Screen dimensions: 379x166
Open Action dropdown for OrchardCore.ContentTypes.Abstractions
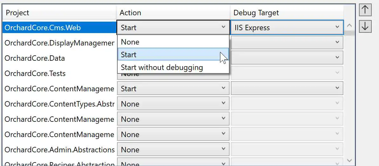[x=173, y=104]
